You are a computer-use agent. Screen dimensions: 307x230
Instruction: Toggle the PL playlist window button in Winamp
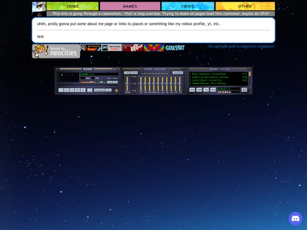point(115,82)
